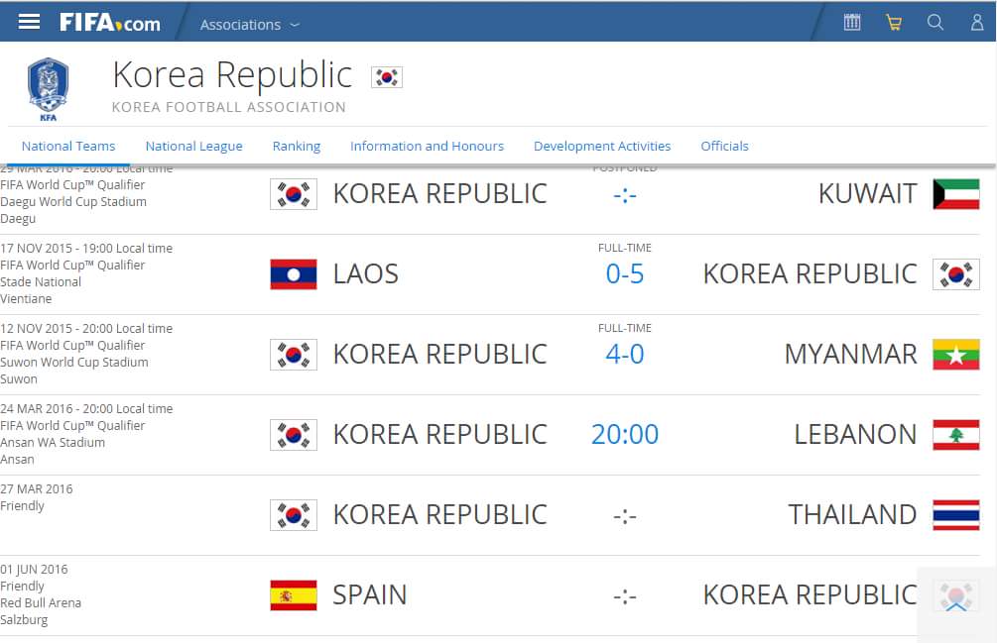Click the 20:00 Lebanon kickoff time
997x643 pixels.
(625, 435)
